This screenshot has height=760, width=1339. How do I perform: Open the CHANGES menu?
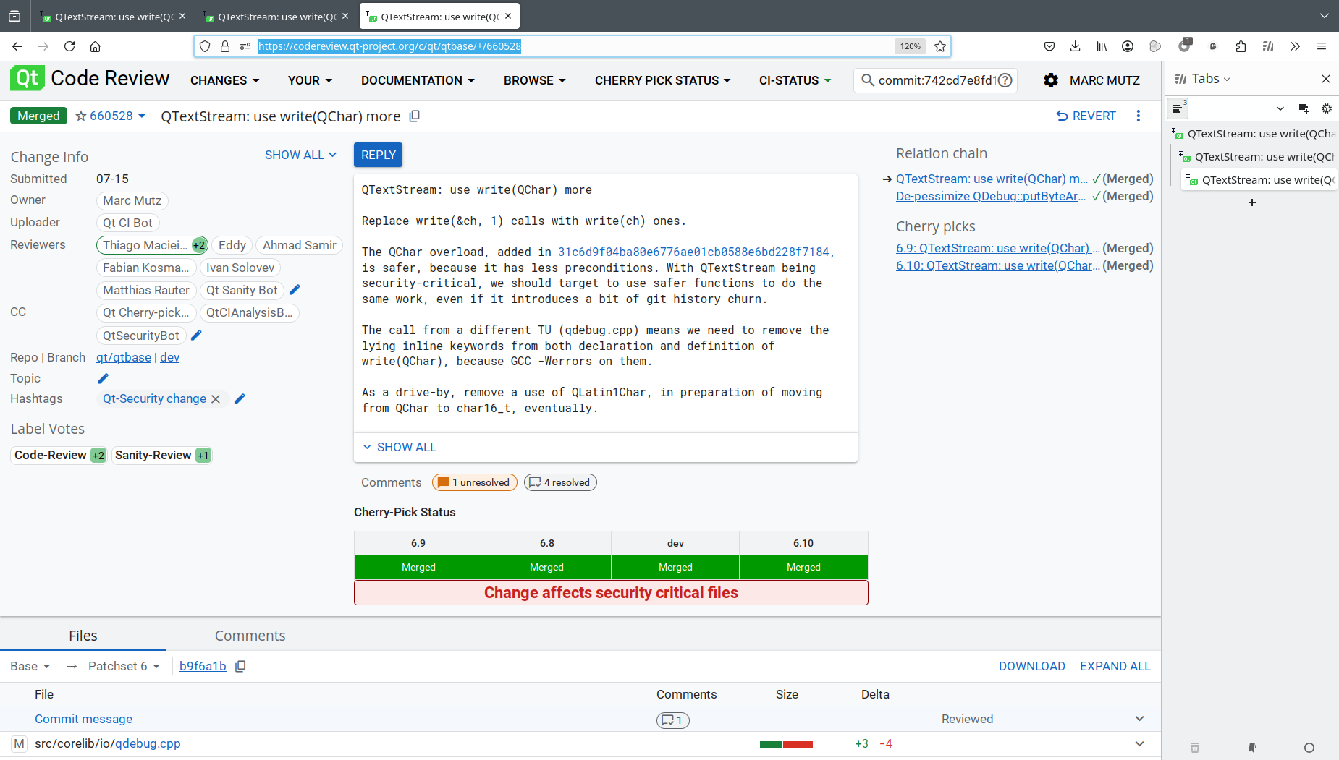coord(224,80)
